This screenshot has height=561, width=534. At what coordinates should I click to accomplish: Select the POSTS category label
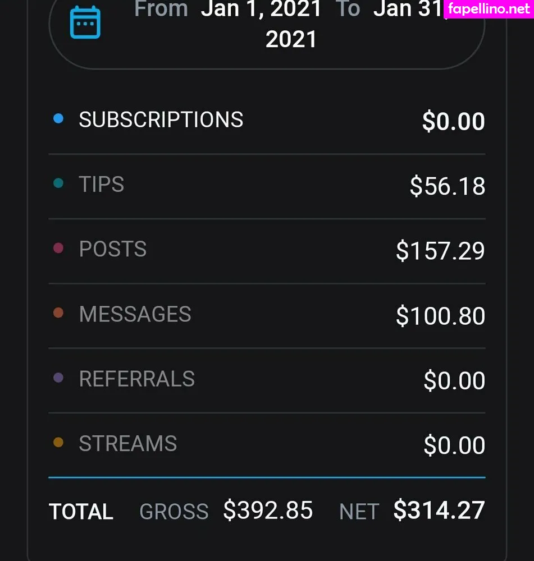pyautogui.click(x=113, y=249)
